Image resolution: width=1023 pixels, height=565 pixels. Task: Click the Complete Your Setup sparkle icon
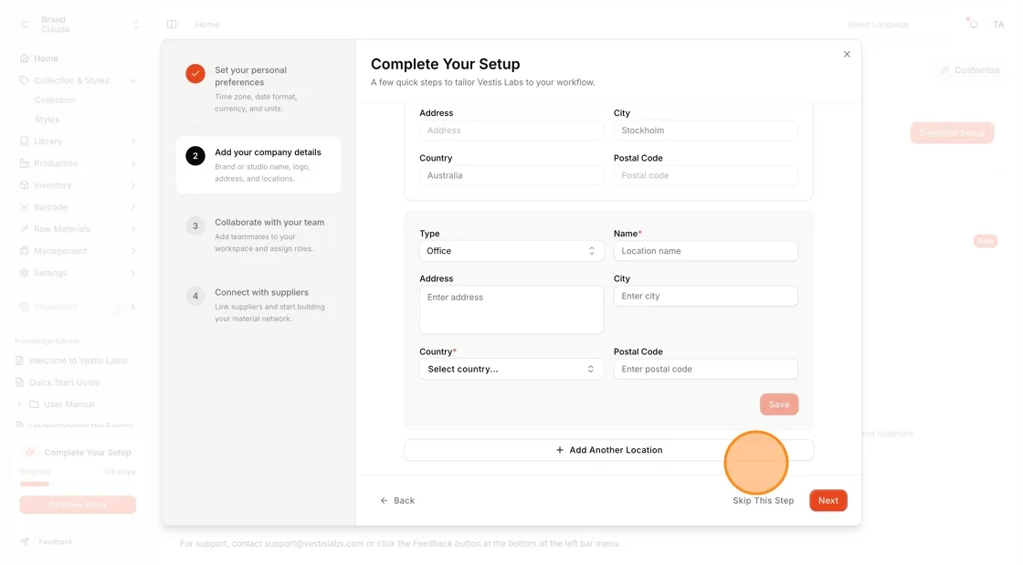pos(30,452)
